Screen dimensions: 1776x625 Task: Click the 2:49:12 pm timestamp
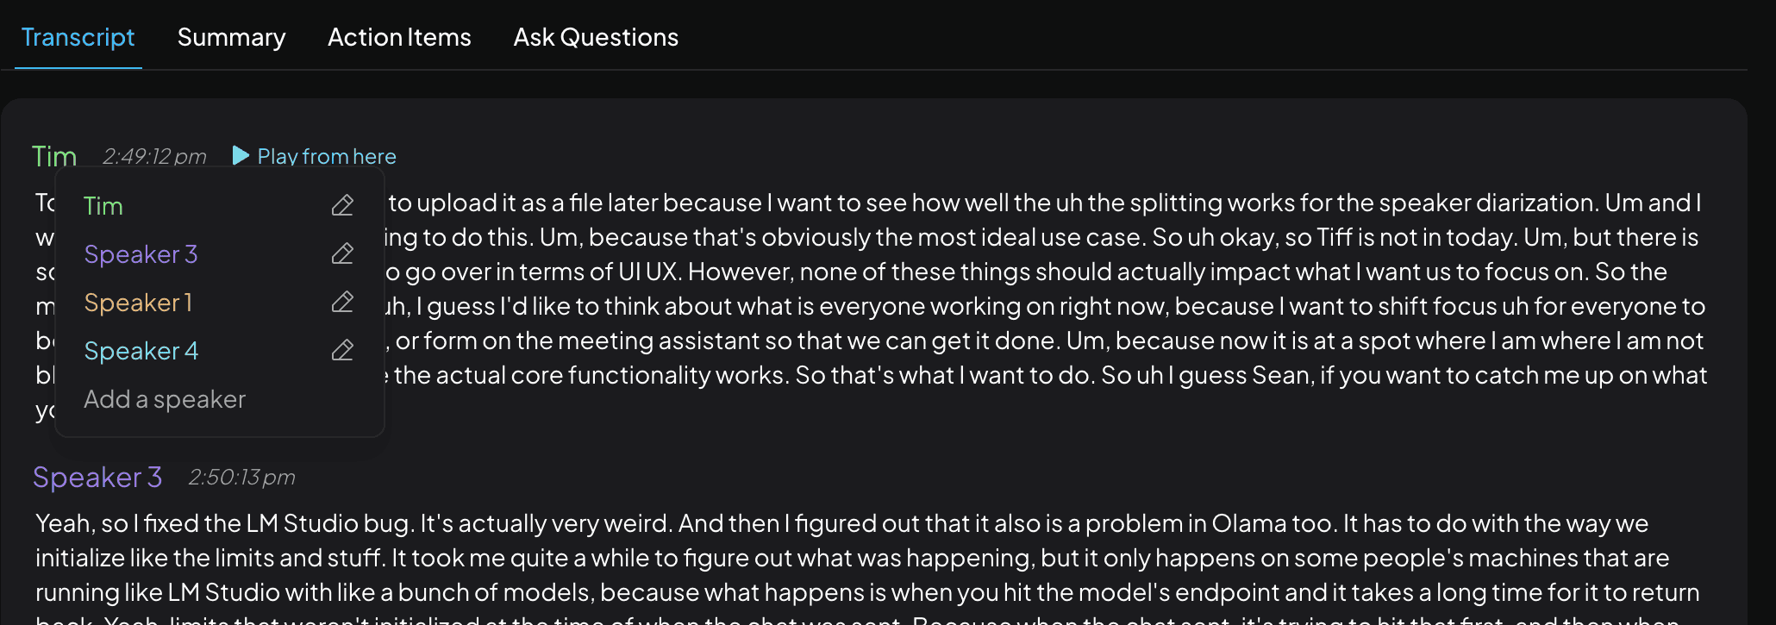click(x=154, y=156)
